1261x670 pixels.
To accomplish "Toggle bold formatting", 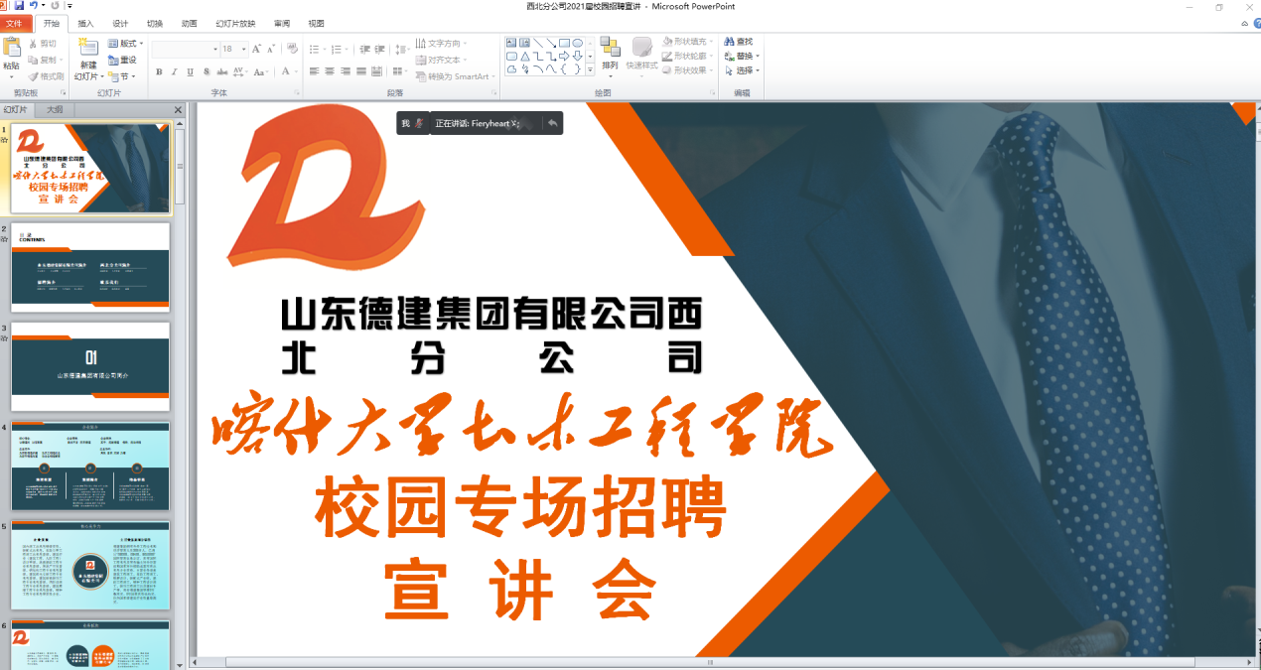I will pos(159,71).
